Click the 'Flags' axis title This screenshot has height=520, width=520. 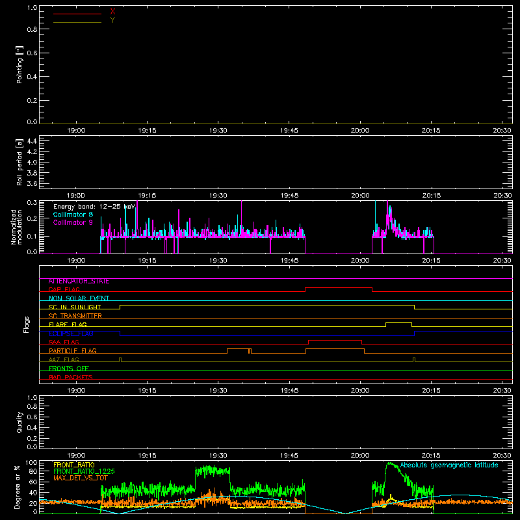(x=27, y=324)
